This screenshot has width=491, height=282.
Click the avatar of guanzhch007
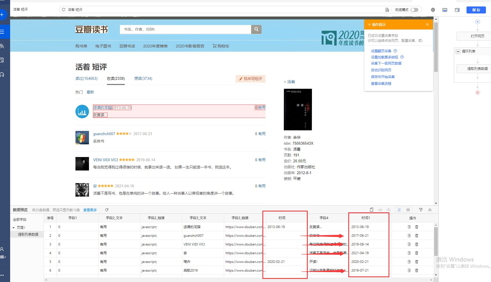(82, 138)
